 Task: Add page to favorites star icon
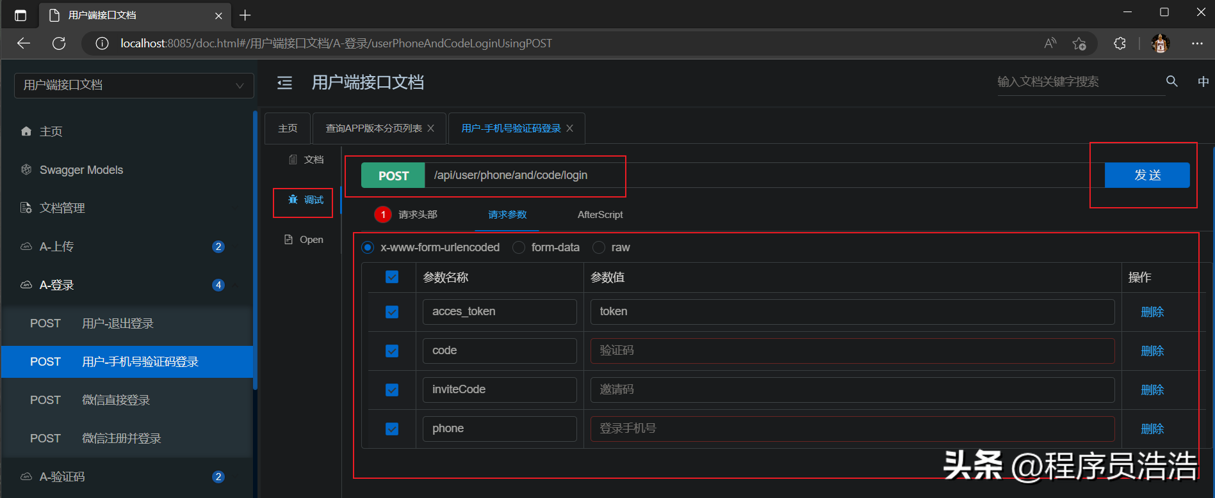pos(1079,43)
